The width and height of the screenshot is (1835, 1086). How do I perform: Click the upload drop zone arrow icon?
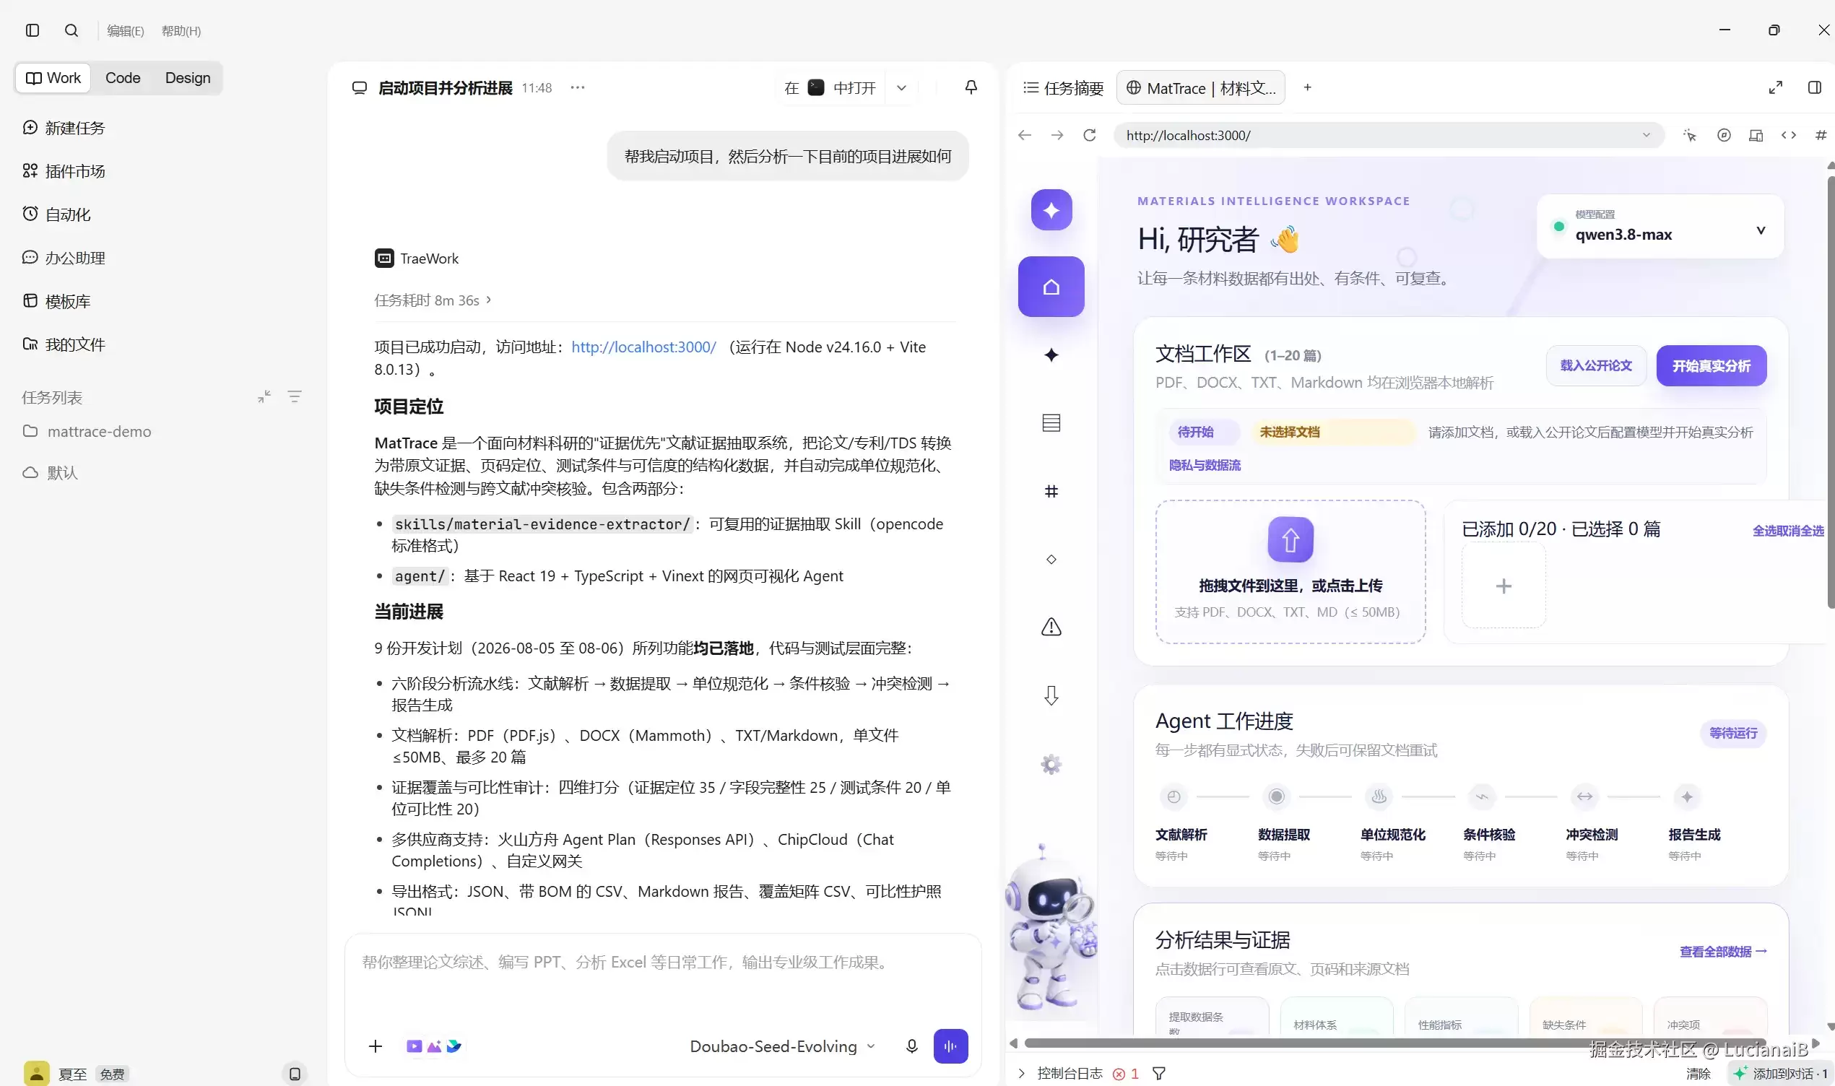coord(1290,539)
